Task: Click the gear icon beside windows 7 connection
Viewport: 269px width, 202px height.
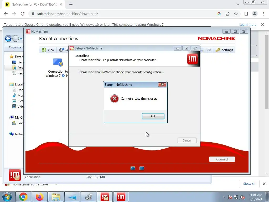Action: coord(63,75)
